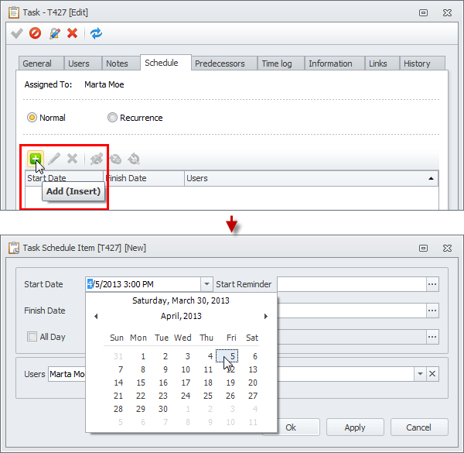Viewport: 464px width, 453px height.
Task: Click the gray pin icon in schedule toolbar
Action: tap(97, 159)
